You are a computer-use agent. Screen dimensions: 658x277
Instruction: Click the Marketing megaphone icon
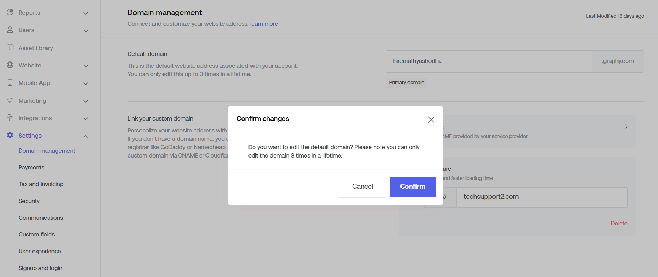[10, 100]
